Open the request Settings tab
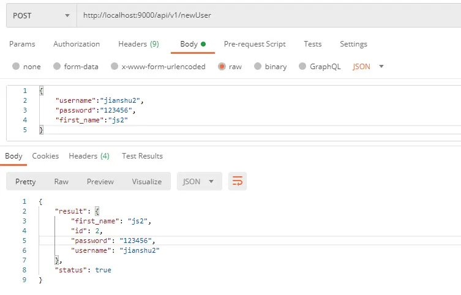Image resolution: width=461 pixels, height=295 pixels. coord(353,44)
